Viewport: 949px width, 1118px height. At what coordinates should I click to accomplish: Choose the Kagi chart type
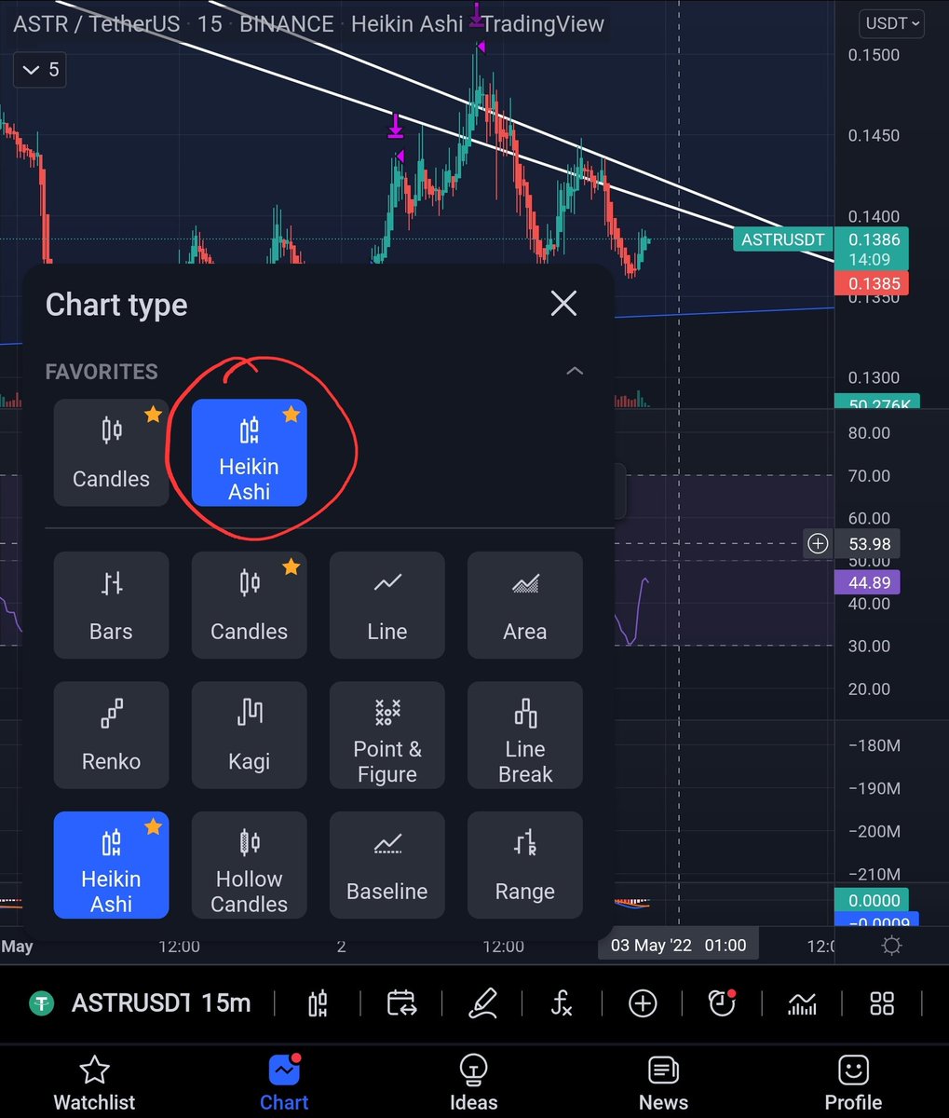[249, 735]
